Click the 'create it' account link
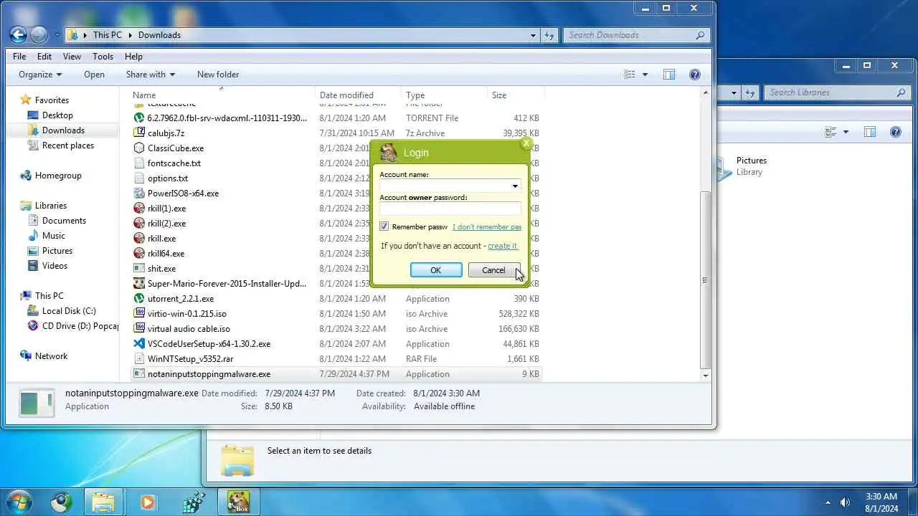 pos(503,246)
